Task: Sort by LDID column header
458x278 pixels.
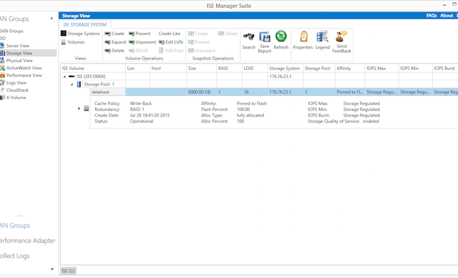Action: (255, 68)
